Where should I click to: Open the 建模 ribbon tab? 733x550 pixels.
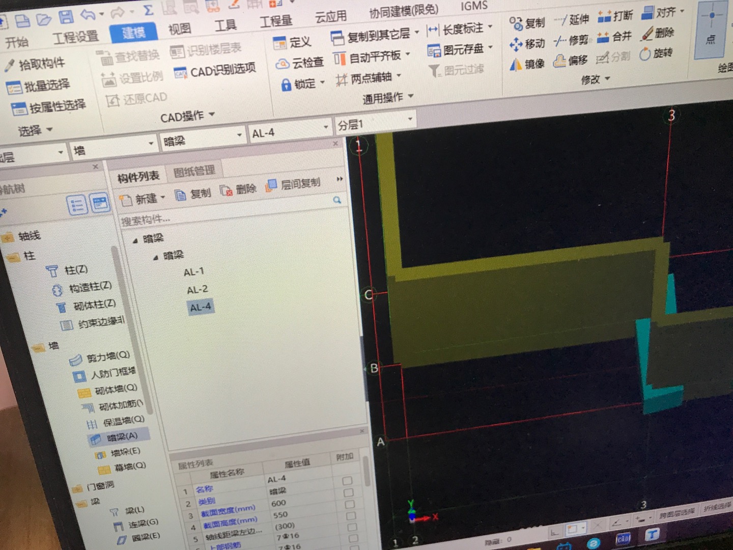(134, 33)
